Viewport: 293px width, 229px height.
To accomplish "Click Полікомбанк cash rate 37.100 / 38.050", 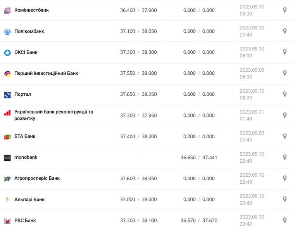I will pos(138,31).
